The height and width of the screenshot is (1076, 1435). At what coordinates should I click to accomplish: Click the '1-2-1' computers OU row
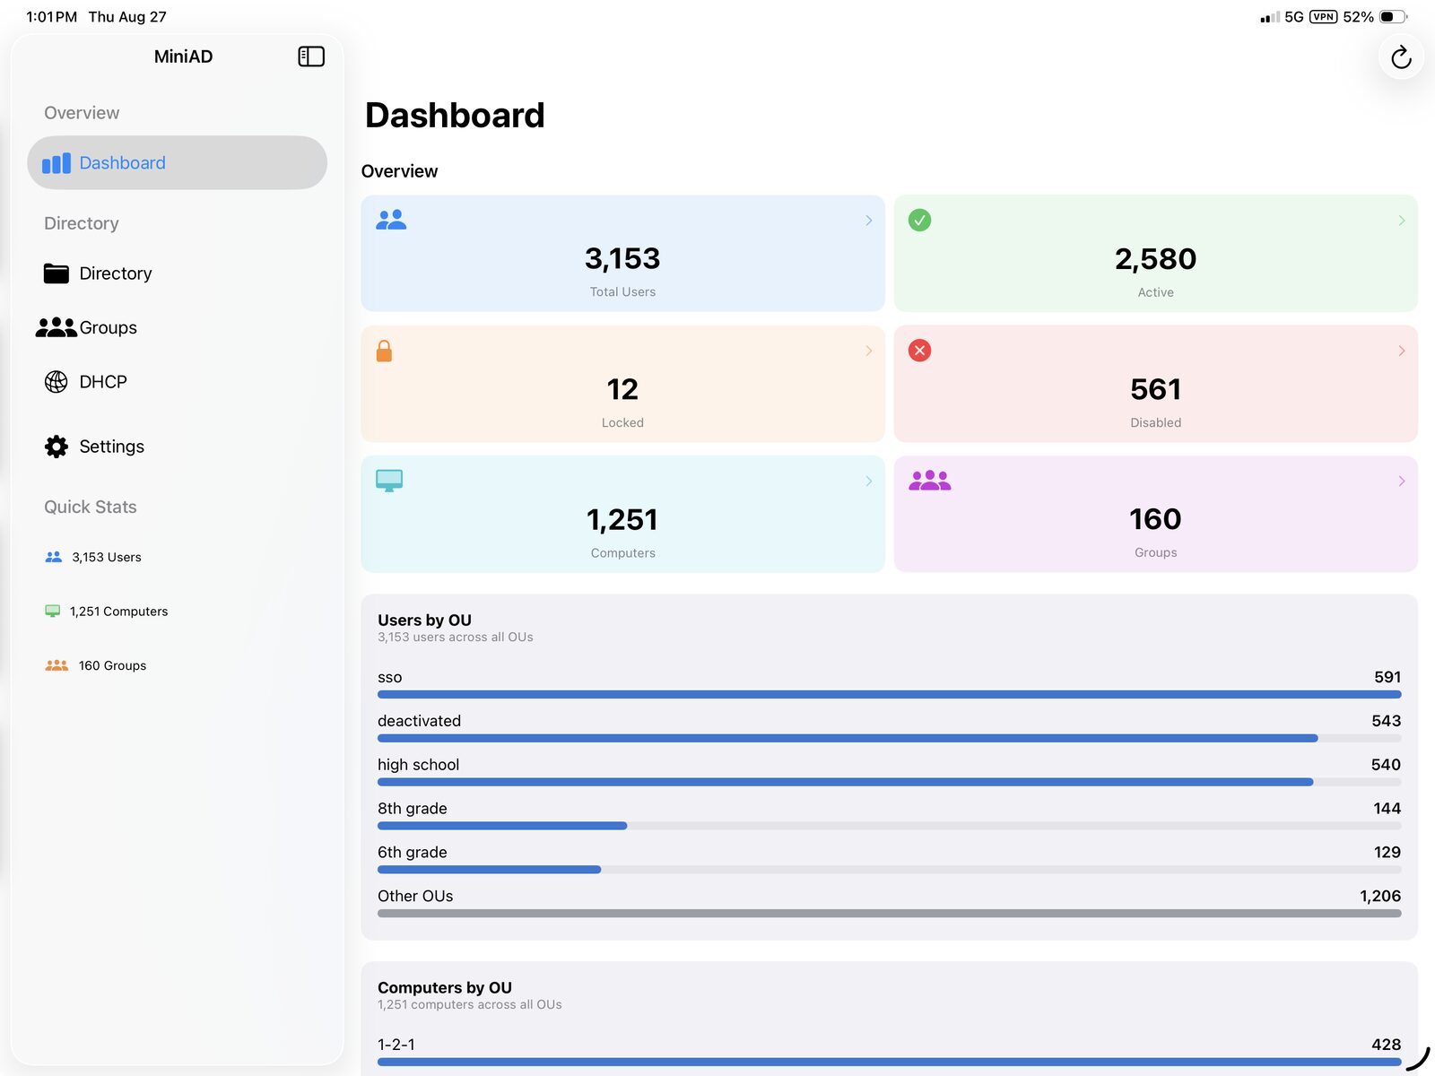pyautogui.click(x=889, y=1051)
